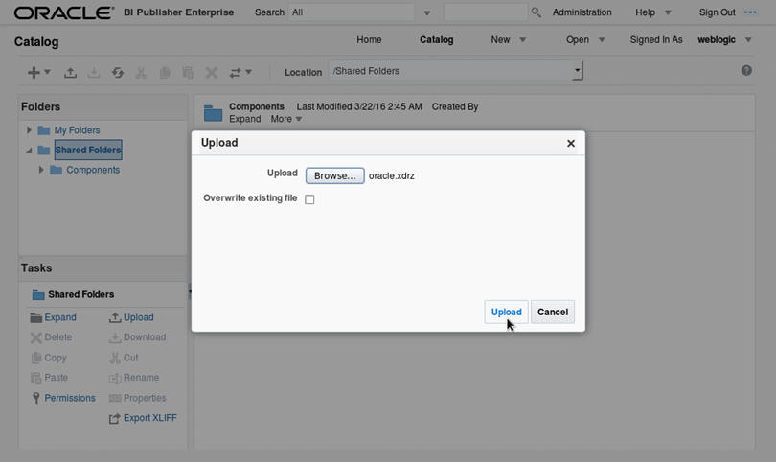
Task: Click the Upload button in the dialog
Action: coord(506,312)
